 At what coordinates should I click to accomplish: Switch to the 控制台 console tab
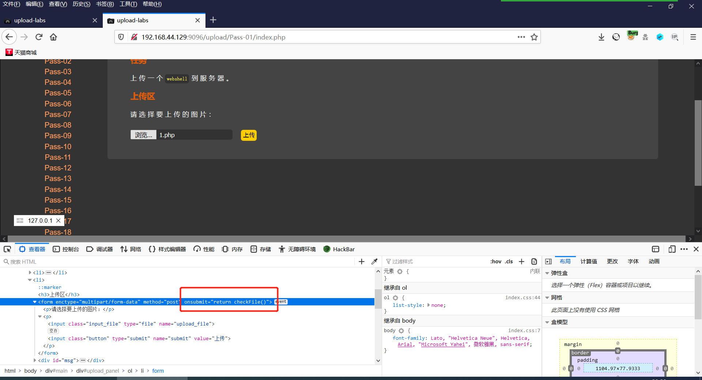click(x=66, y=249)
